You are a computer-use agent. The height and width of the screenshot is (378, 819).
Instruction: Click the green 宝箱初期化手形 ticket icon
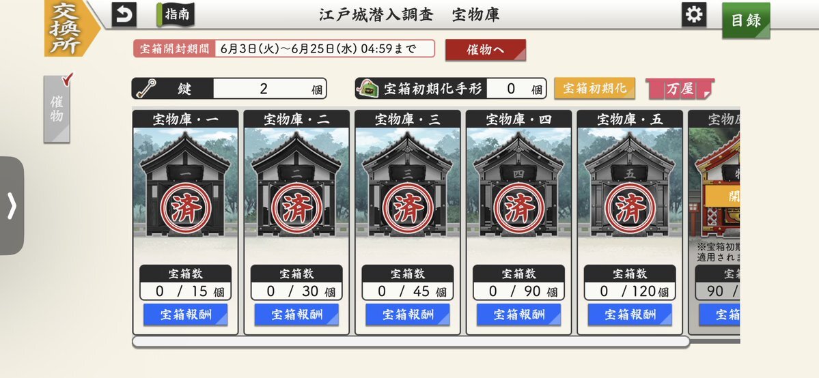369,88
